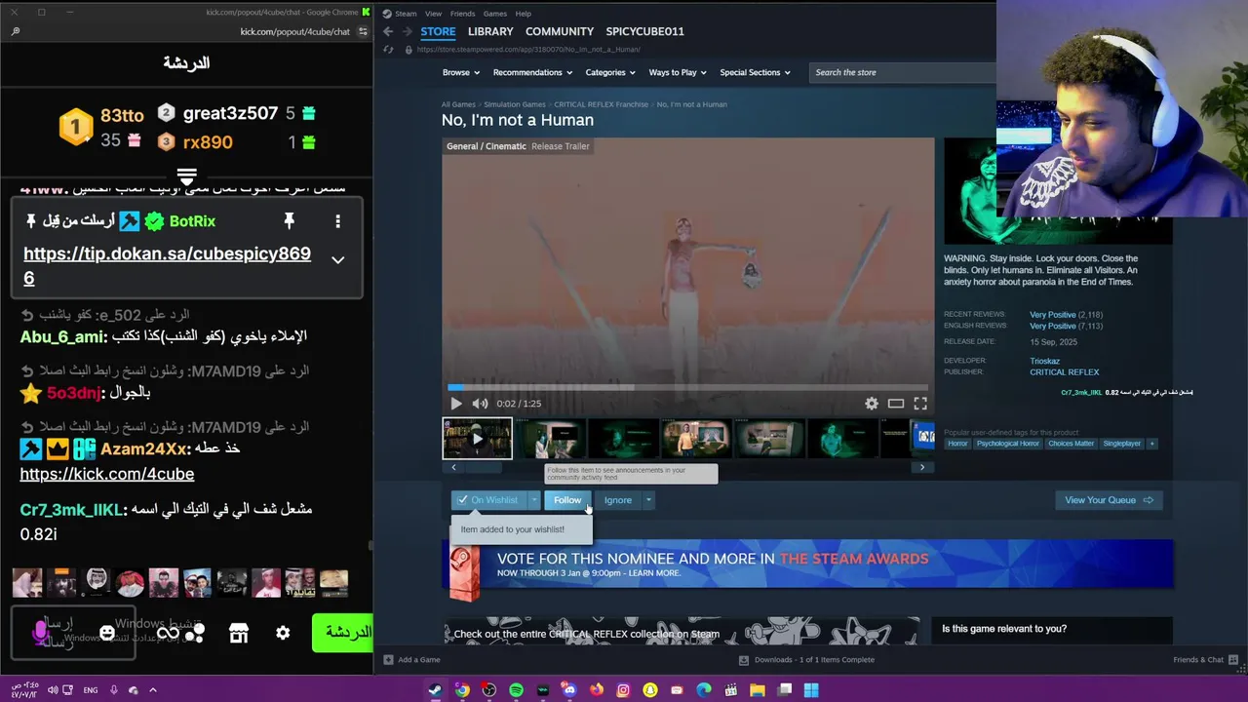Play the Steam trailer video
1248x702 pixels.
coord(455,404)
